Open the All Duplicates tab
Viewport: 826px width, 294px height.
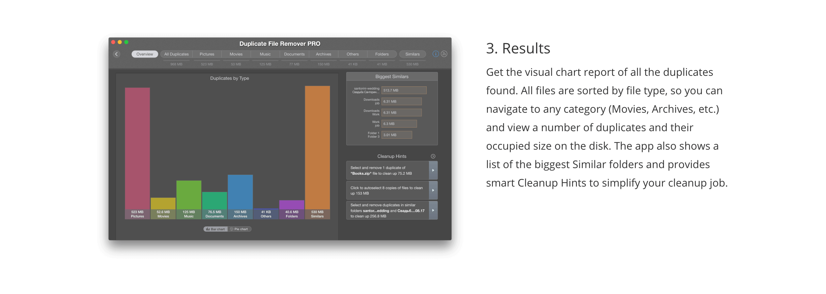point(177,54)
